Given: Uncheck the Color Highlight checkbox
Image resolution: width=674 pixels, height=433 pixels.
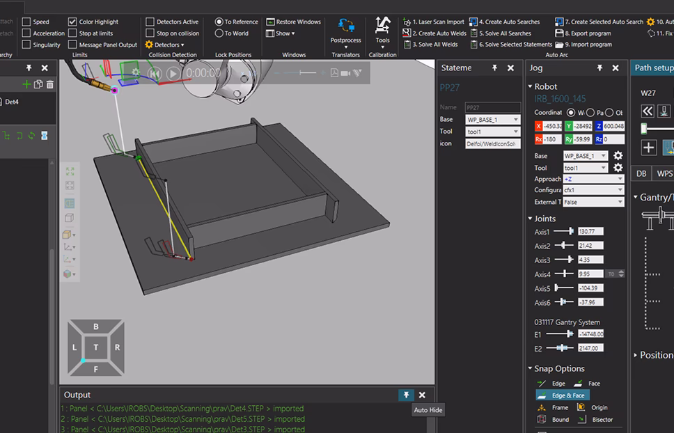Looking at the screenshot, I should pos(72,22).
